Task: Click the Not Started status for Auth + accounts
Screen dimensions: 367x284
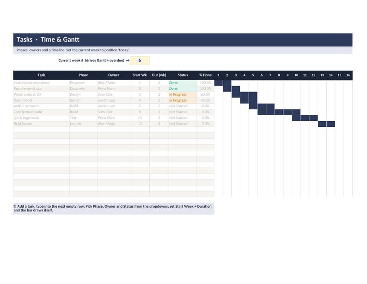Action: 183,106
